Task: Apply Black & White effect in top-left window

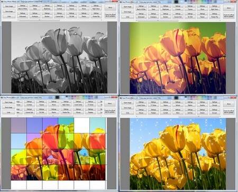Action: [23, 9]
